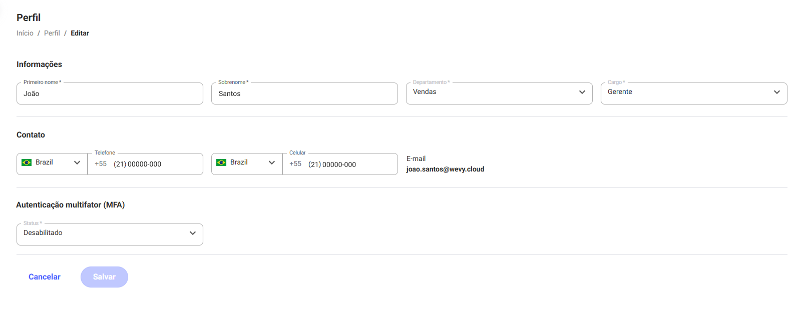Click the Cancelar button

45,277
